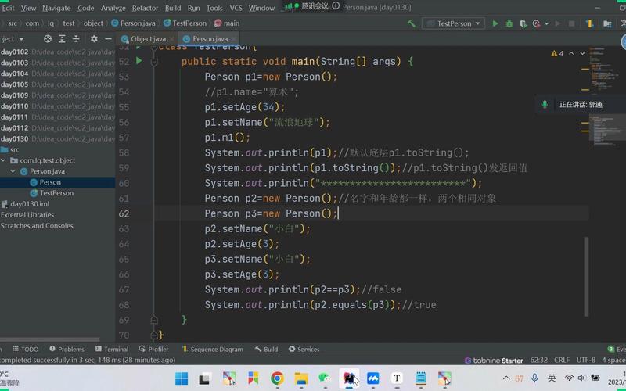The image size is (626, 391).
Task: Click the warnings indicator showing 4
Action: 557,53
